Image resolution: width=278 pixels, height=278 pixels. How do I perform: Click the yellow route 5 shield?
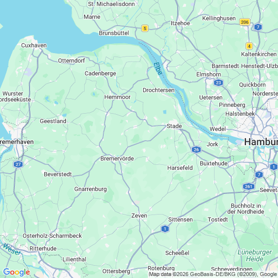(x=145, y=29)
